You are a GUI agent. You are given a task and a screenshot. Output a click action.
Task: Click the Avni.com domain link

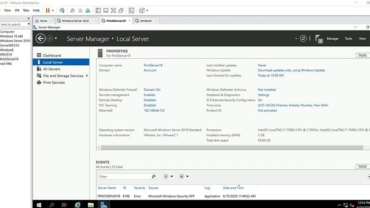(x=150, y=70)
